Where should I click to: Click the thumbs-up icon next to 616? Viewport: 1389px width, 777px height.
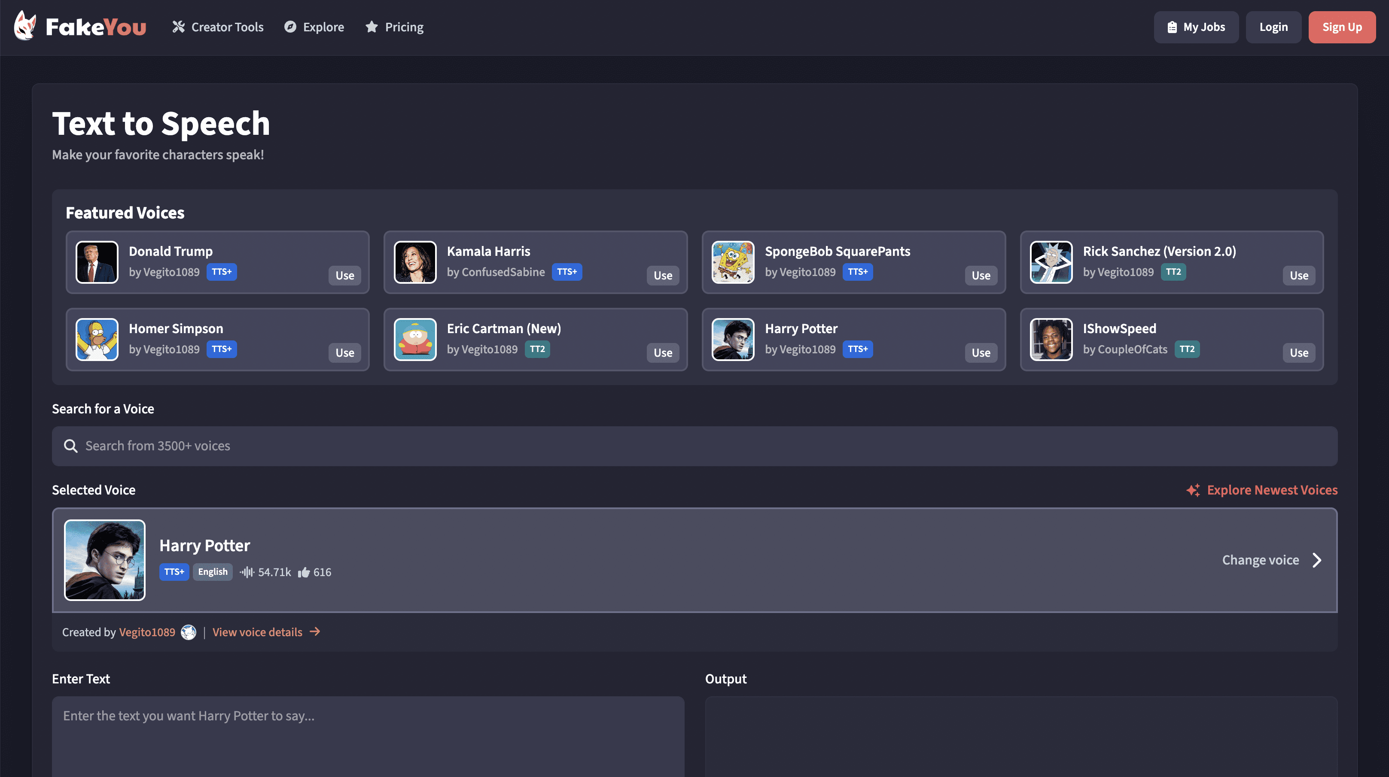304,572
